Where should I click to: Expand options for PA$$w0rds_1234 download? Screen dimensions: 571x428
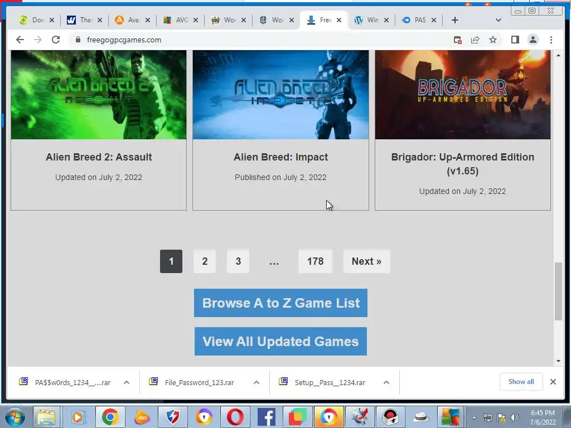[127, 382]
